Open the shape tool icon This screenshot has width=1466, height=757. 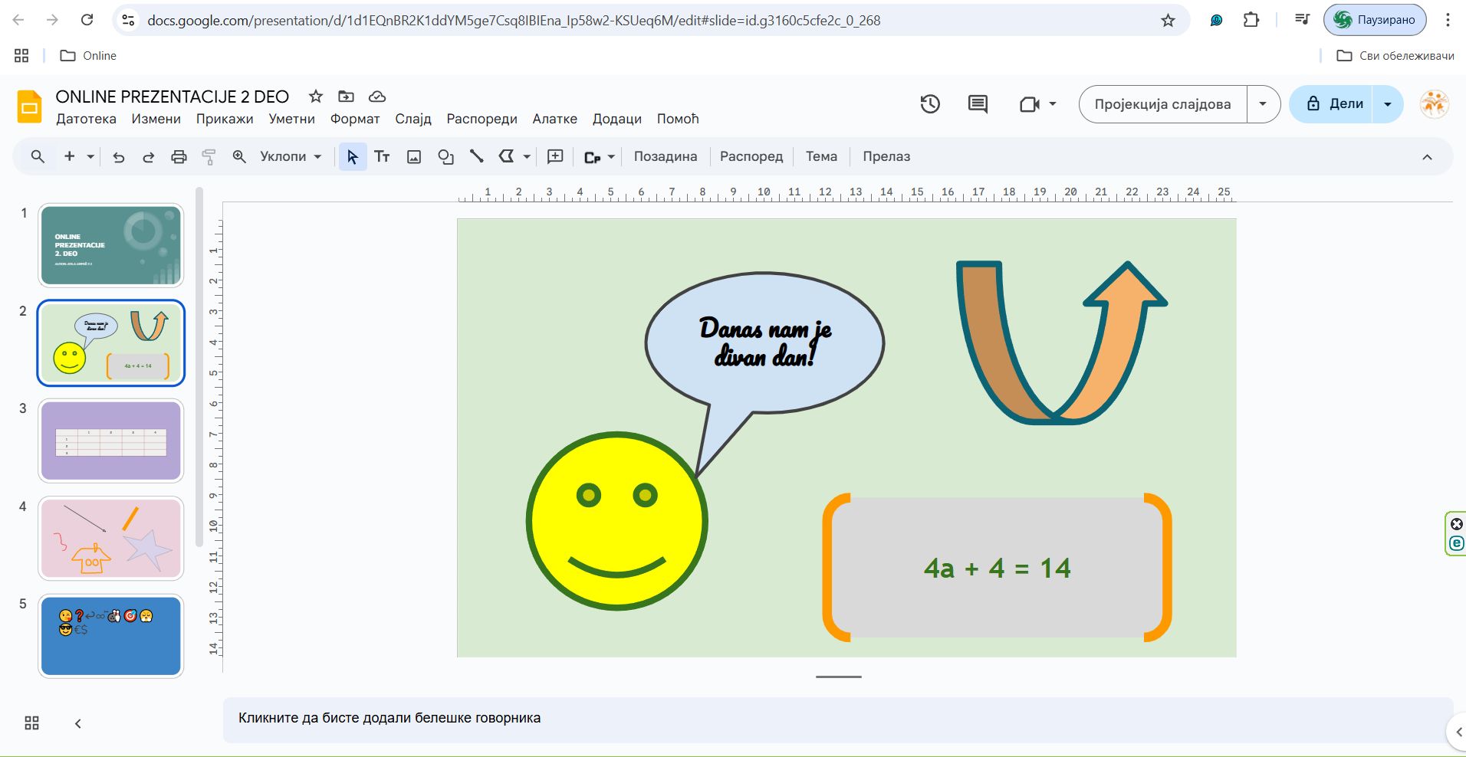[x=445, y=157]
